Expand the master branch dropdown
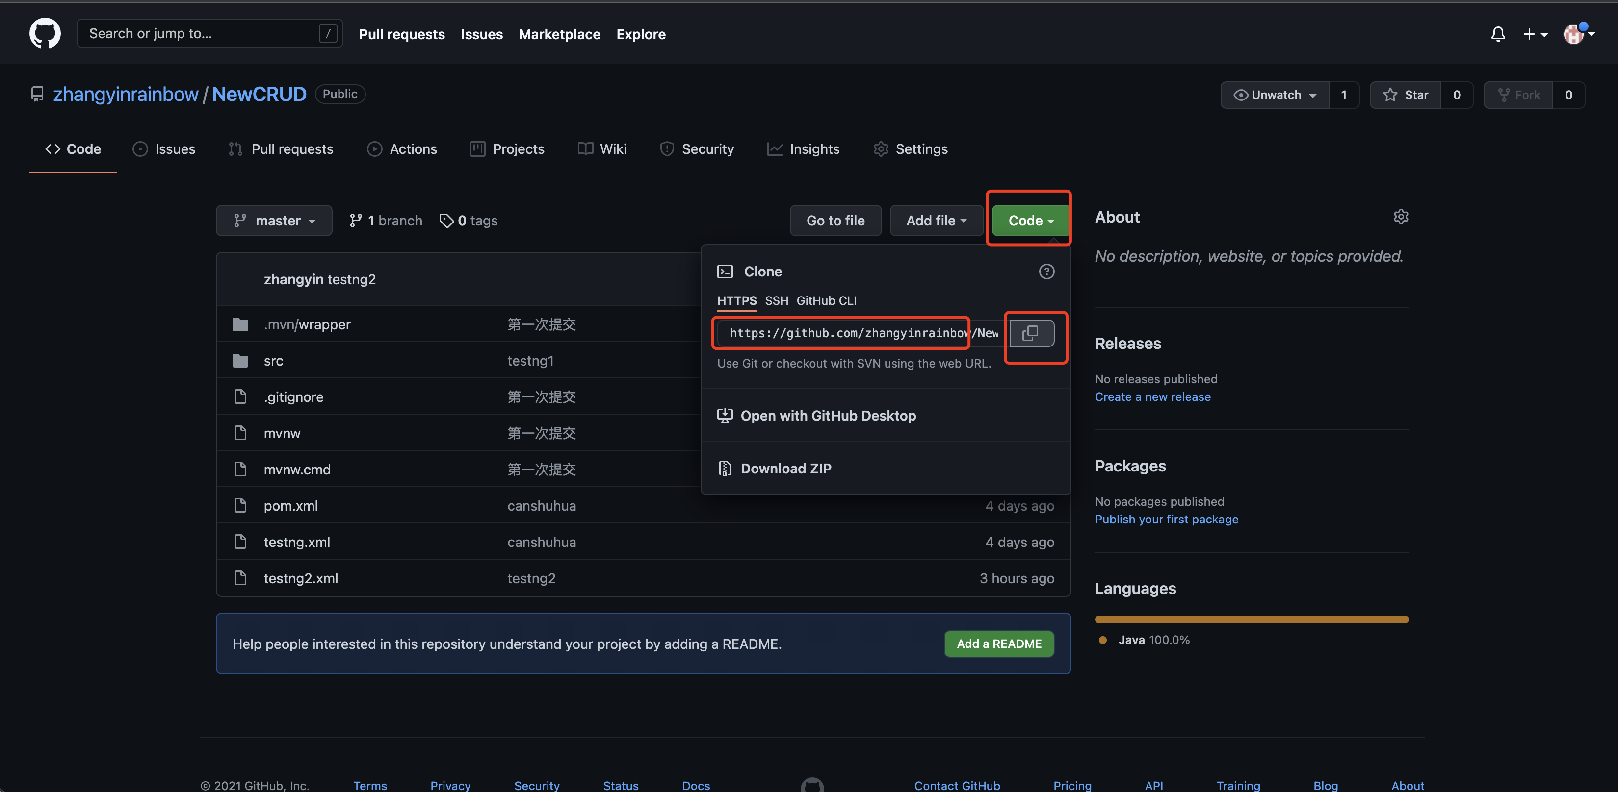 coord(274,221)
